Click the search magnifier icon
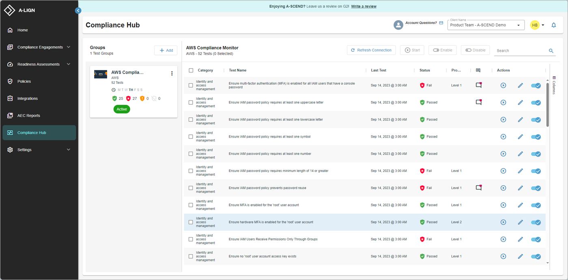 (551, 51)
